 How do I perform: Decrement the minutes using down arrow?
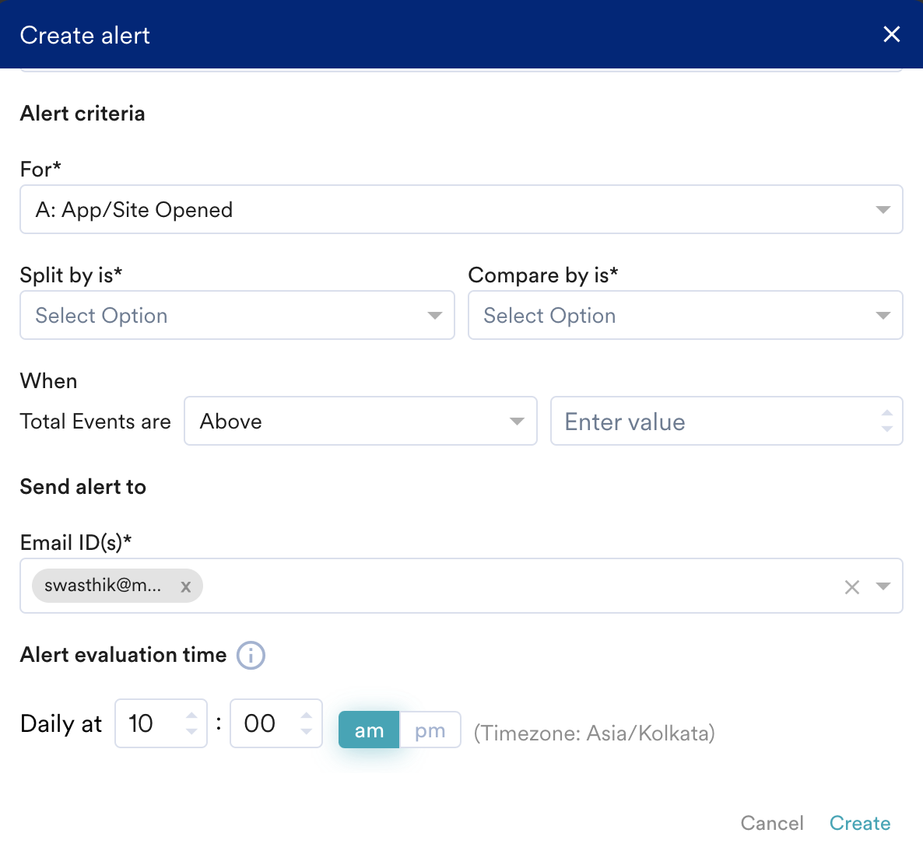pos(307,732)
